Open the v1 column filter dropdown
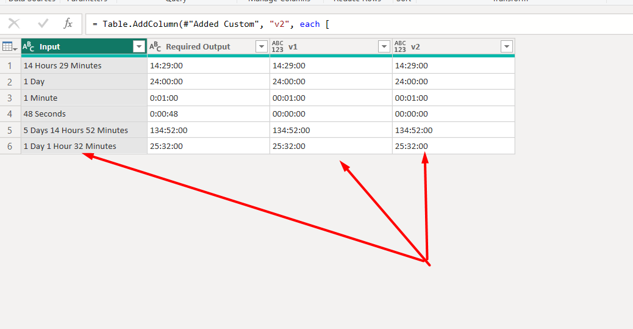The width and height of the screenshot is (633, 329). pyautogui.click(x=384, y=47)
